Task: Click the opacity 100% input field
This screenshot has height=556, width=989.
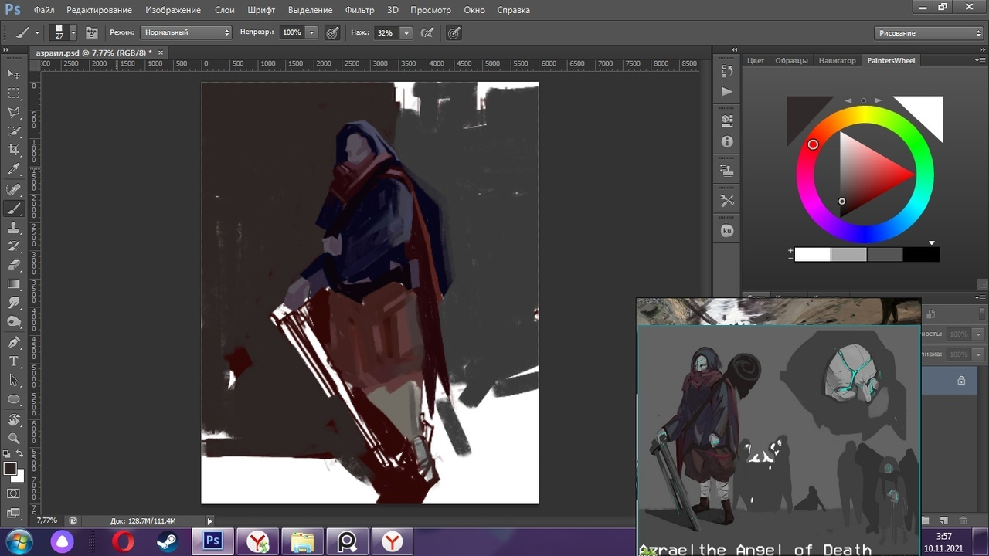Action: (292, 32)
